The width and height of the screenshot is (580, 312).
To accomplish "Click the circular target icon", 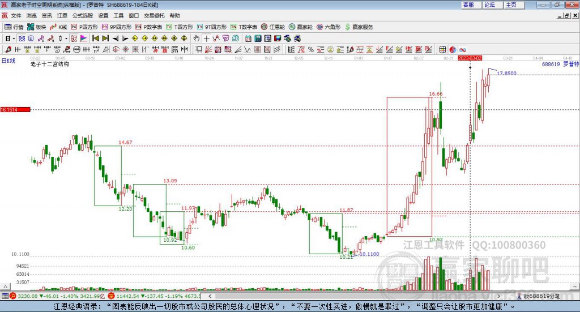I will (116, 49).
